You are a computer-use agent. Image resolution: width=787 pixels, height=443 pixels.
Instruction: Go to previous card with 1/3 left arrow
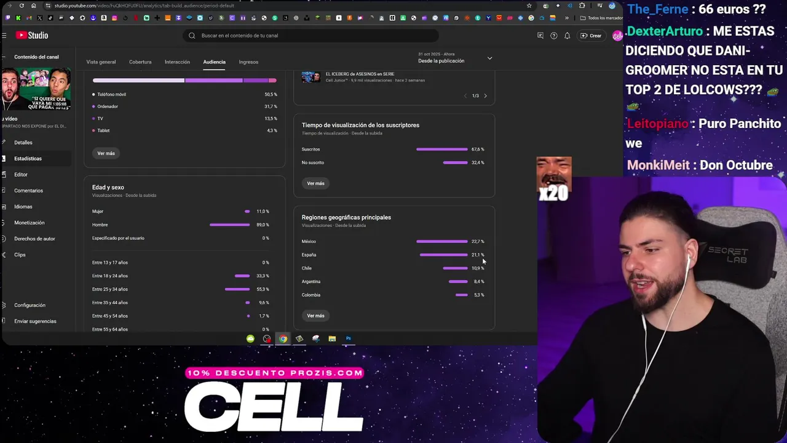point(465,96)
